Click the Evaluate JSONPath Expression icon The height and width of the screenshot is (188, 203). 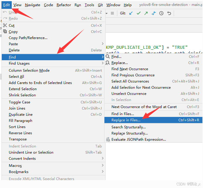(108, 140)
